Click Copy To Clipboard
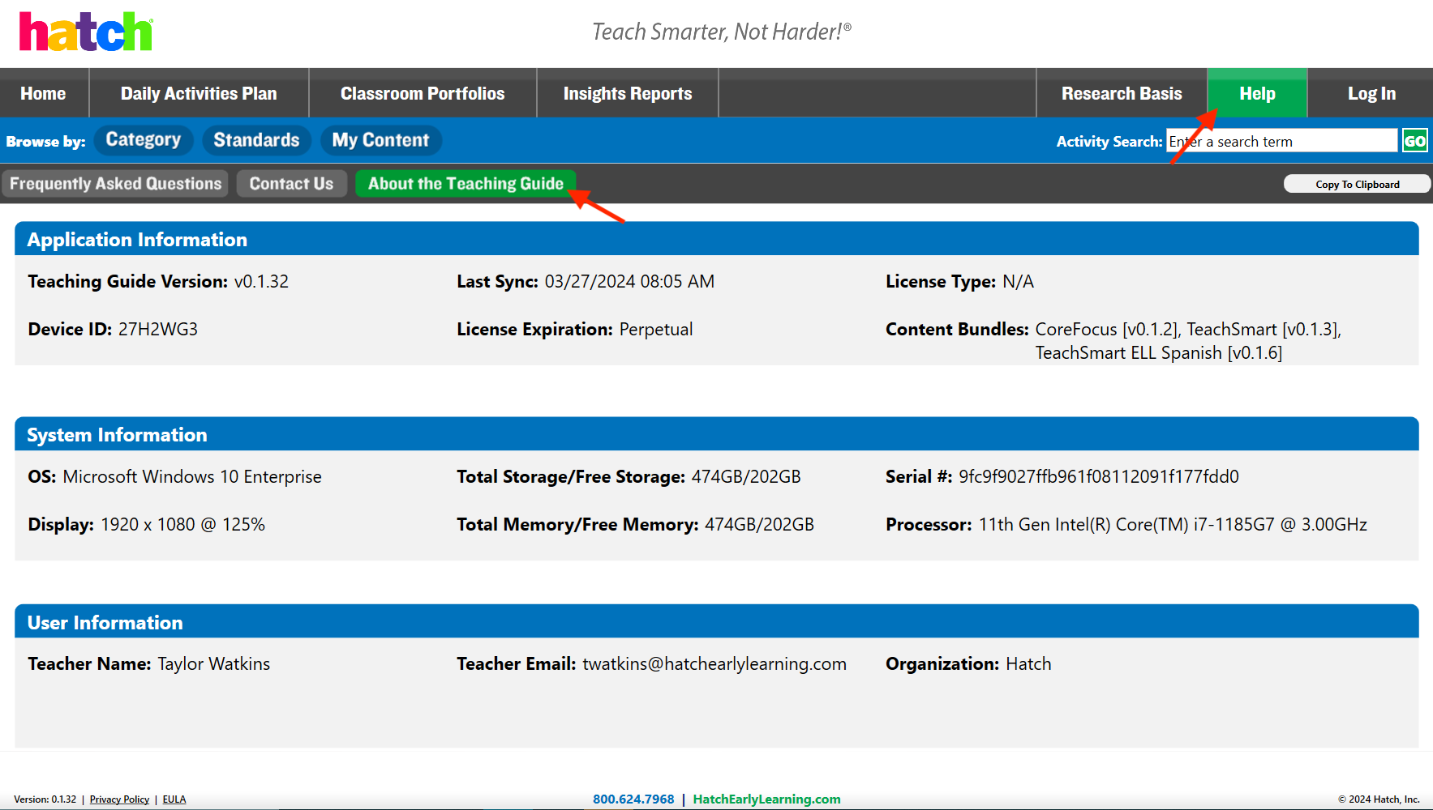Viewport: 1433px width, 810px height. point(1357,185)
